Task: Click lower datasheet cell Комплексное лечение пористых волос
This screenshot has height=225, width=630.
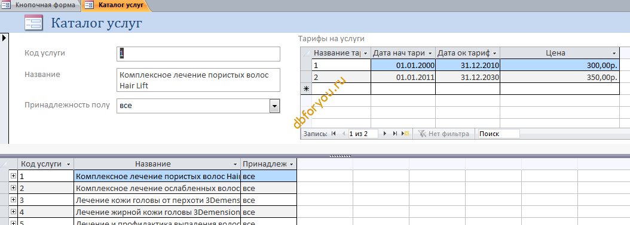Action: pyautogui.click(x=158, y=176)
